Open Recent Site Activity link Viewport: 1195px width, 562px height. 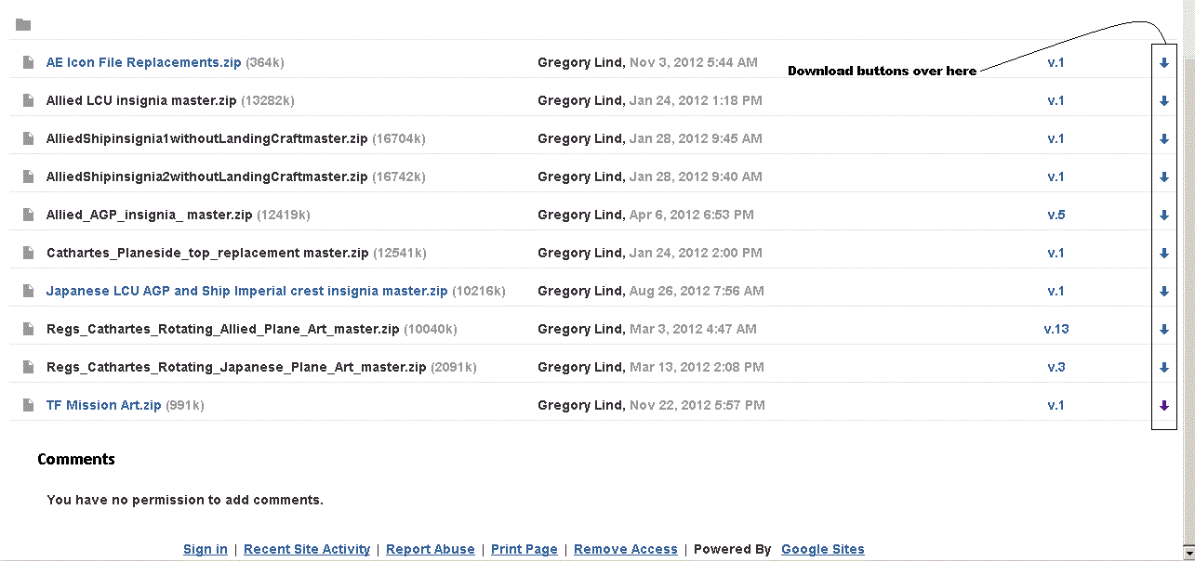pos(307,549)
